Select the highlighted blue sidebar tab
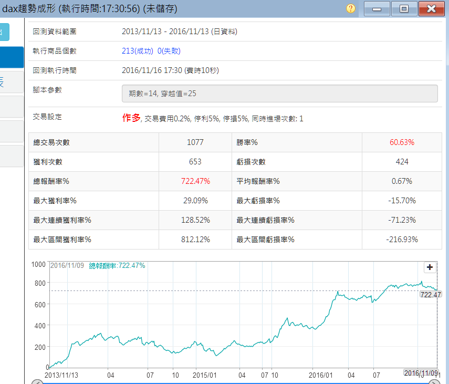The height and width of the screenshot is (384, 449). 11,57
